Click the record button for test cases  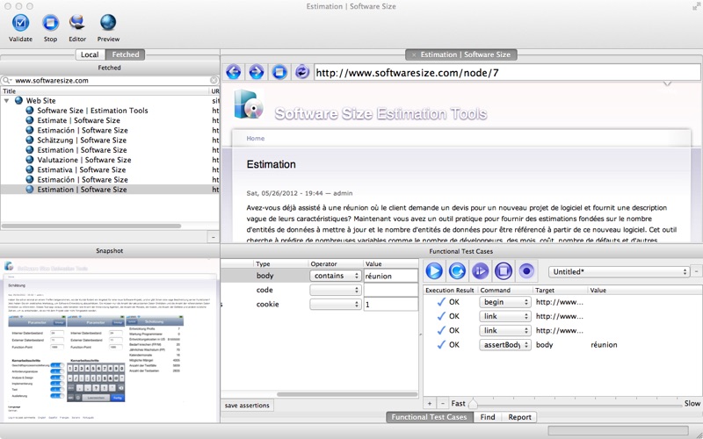coord(526,271)
